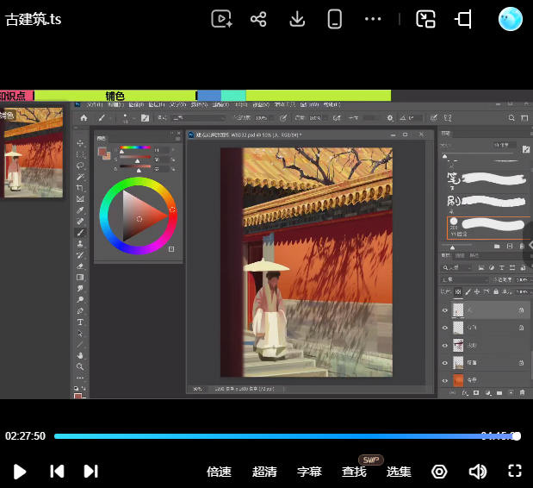Image resolution: width=533 pixels, height=488 pixels.
Task: Play the video
Action: [x=20, y=472]
